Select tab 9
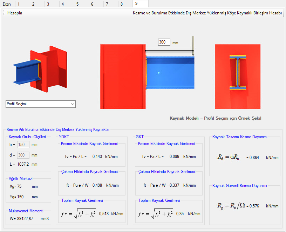This screenshot has height=232, width=286. 141,4
